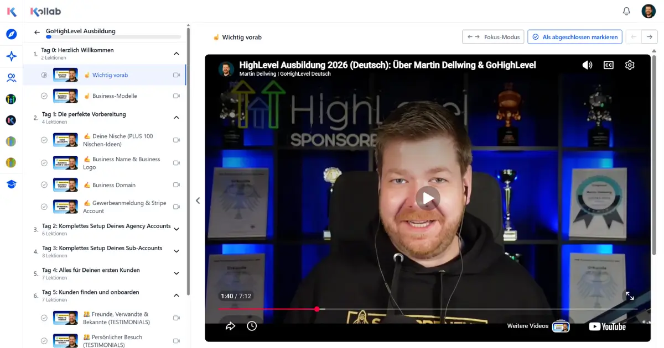Click the course progress bar under GoHighLevel Ausbildung
Screen dimensions: 664x348
[113, 37]
